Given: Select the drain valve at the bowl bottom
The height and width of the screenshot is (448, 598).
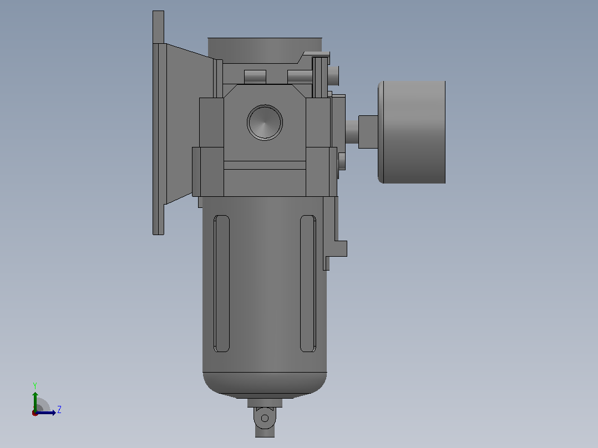Looking at the screenshot, I should [x=265, y=418].
